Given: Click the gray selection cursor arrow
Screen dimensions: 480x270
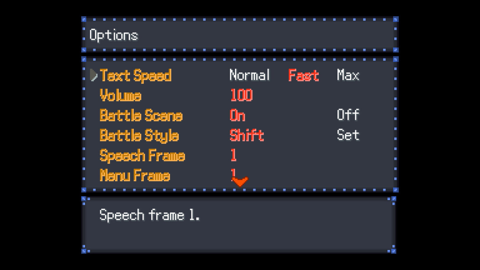Looking at the screenshot, I should [94, 75].
